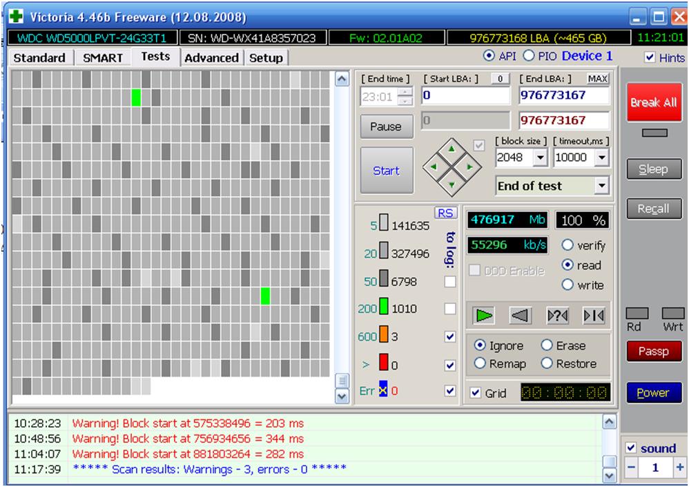Viewport: 689px width, 487px height.
Task: Click the small indicator below Break All
Action: (x=654, y=133)
